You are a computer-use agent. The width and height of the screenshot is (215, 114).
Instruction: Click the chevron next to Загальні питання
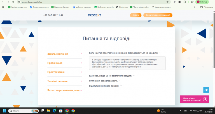point(81,54)
